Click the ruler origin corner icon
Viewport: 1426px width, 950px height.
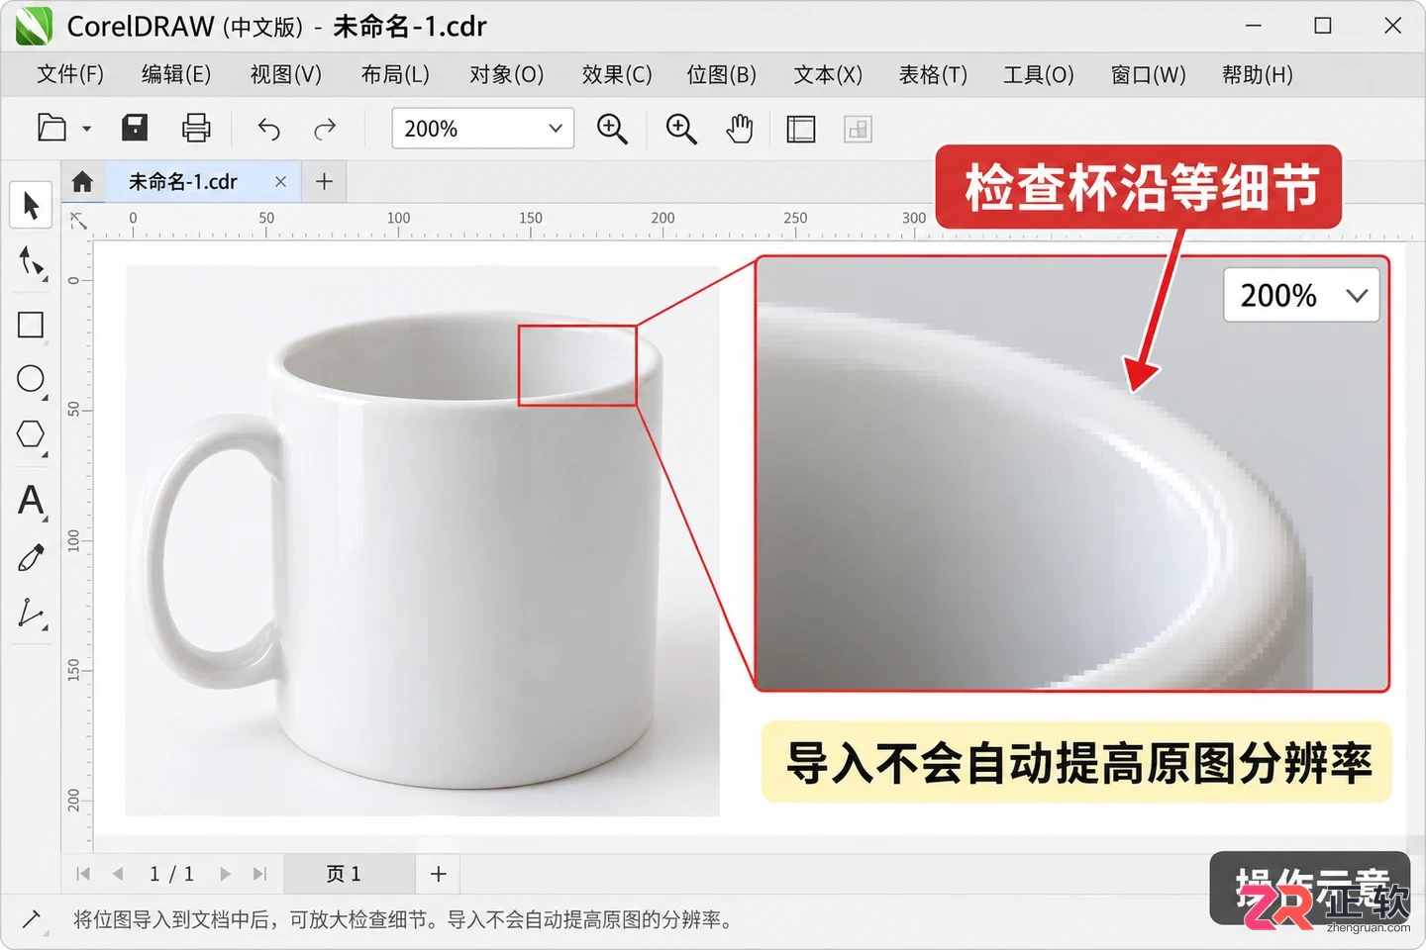(78, 220)
